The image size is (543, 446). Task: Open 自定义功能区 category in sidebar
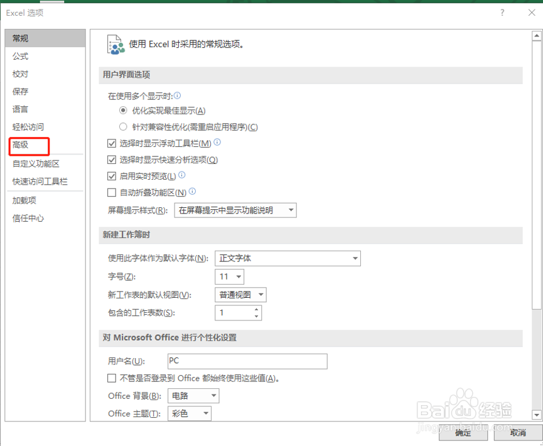45,163
